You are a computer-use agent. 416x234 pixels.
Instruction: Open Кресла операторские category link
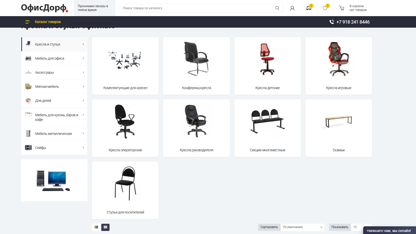(x=125, y=150)
